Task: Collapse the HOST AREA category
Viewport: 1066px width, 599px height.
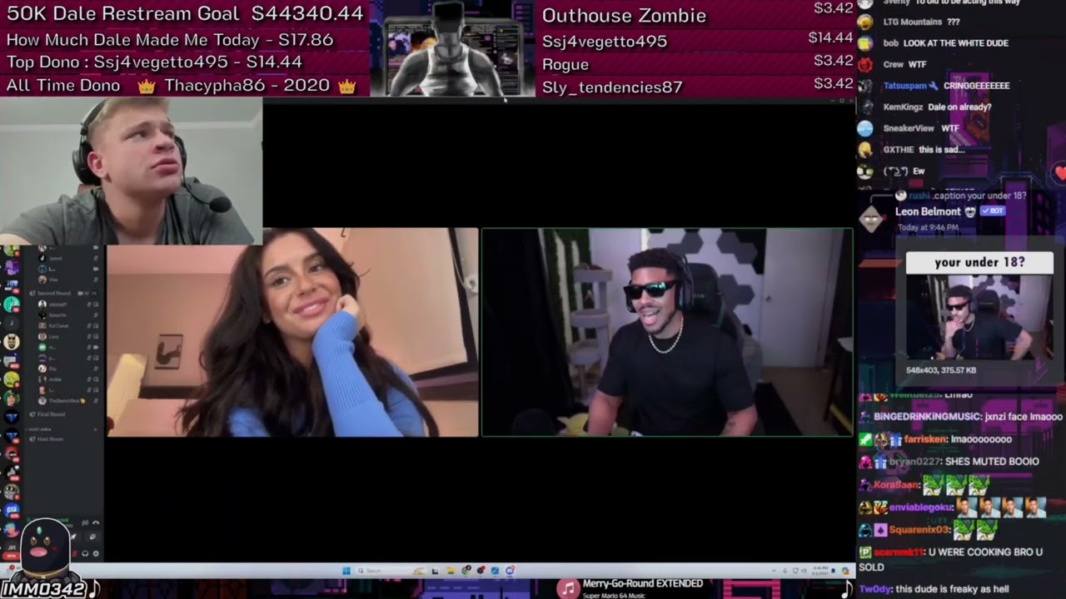Action: pos(42,429)
